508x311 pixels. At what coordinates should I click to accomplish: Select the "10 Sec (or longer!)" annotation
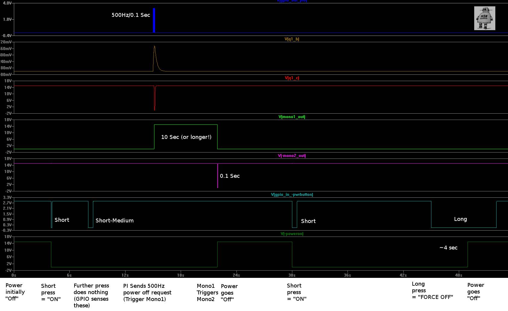point(186,137)
